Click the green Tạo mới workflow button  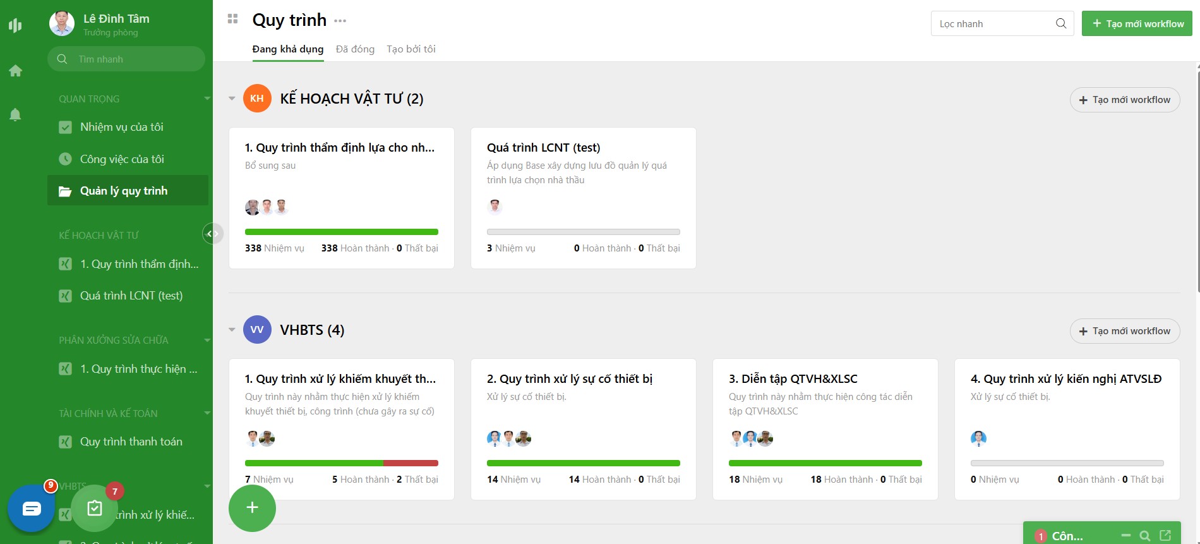pyautogui.click(x=1137, y=24)
